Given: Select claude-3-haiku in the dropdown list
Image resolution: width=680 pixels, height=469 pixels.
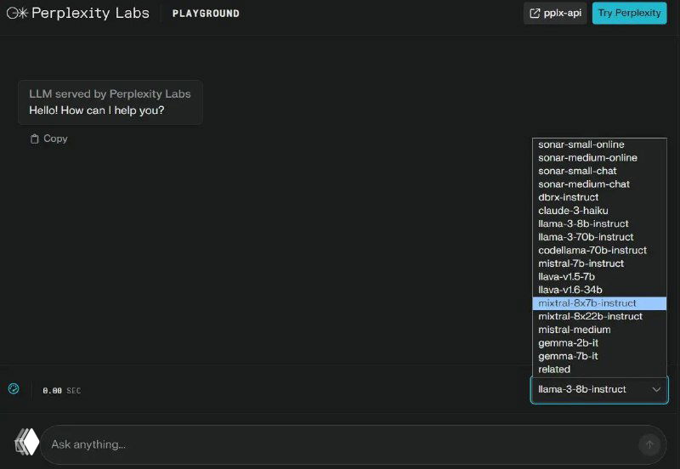Looking at the screenshot, I should 599,211.
